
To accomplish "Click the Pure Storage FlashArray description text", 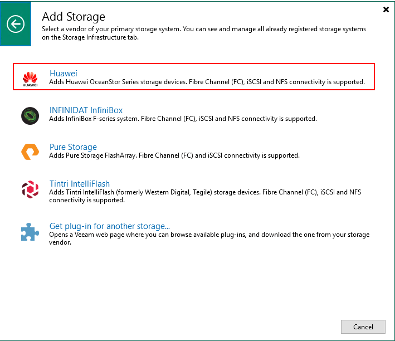I will [174, 155].
